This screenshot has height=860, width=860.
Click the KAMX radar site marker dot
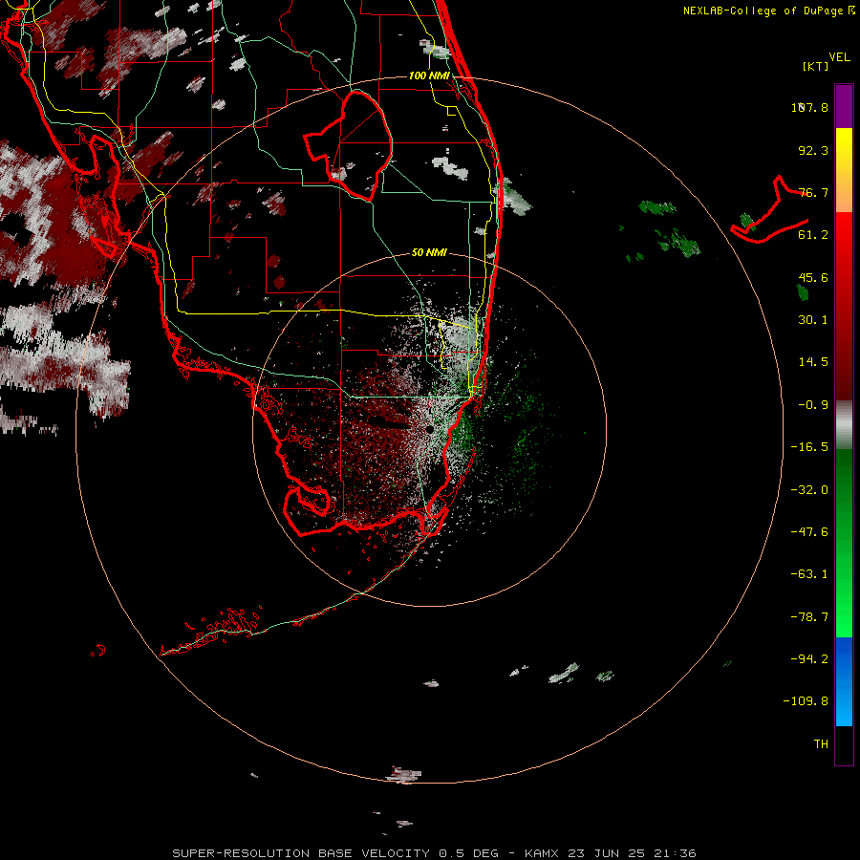click(430, 429)
